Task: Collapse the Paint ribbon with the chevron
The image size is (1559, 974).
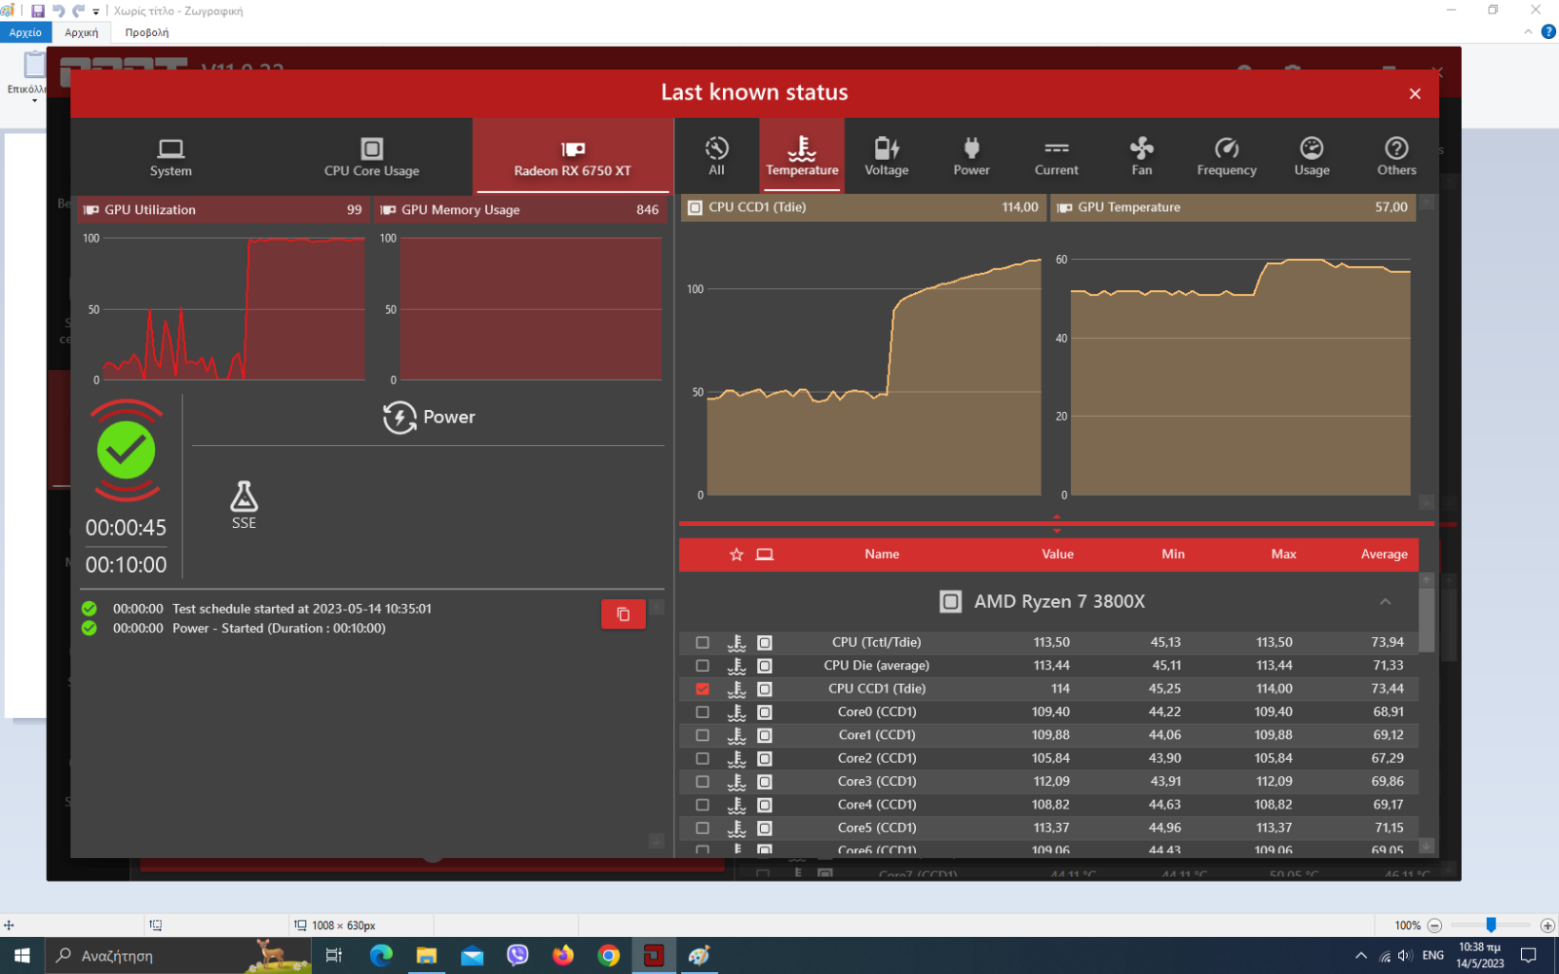Action: click(x=1528, y=32)
